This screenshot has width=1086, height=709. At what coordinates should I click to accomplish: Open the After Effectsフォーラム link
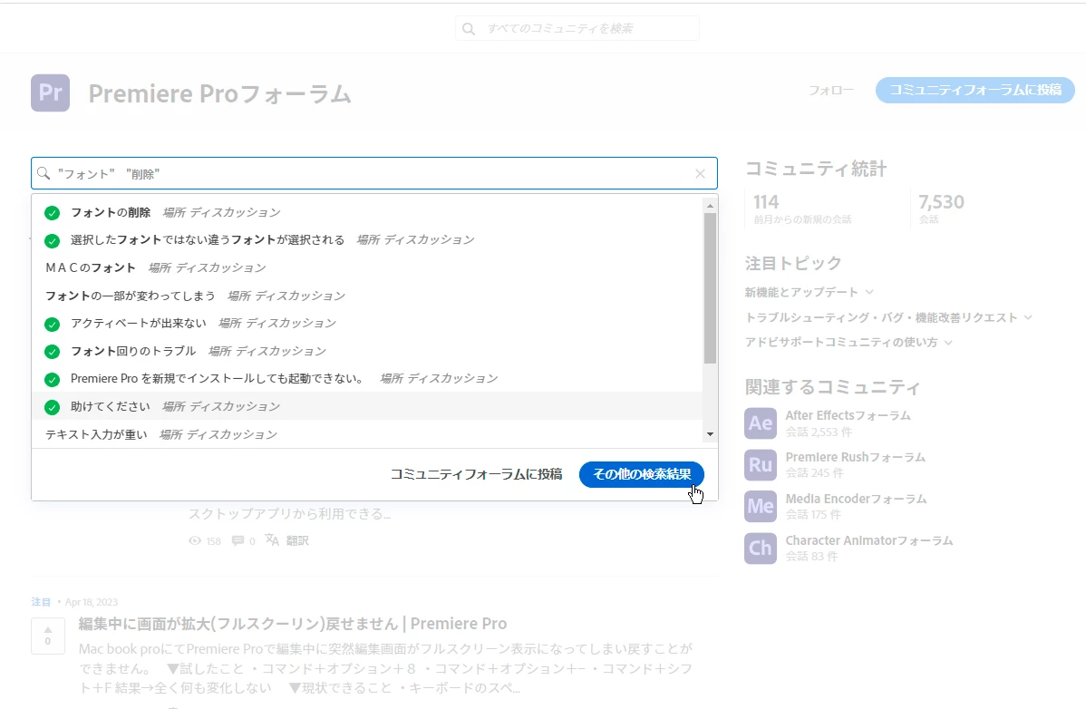(x=848, y=415)
